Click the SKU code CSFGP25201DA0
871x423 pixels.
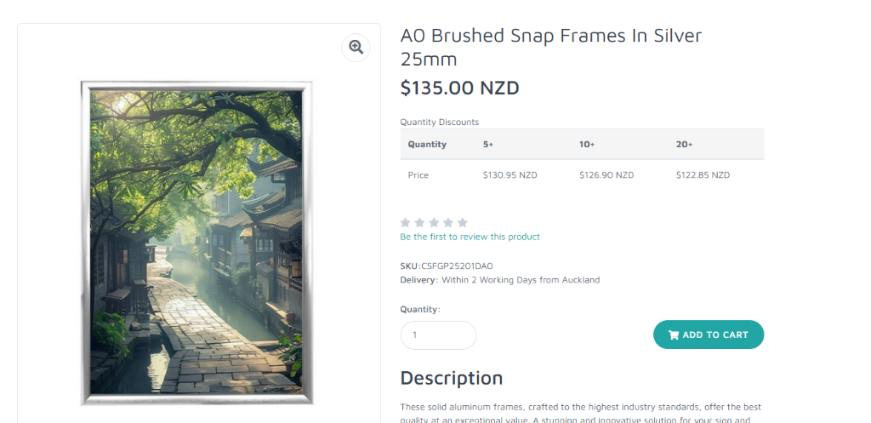point(457,266)
